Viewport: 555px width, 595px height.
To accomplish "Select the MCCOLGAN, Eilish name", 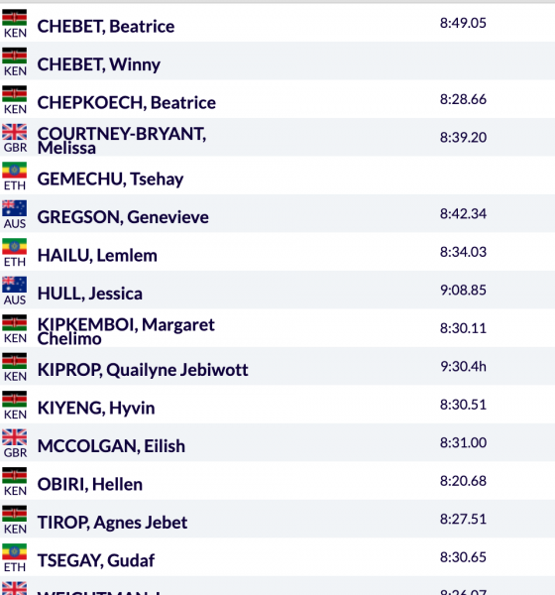I will pos(111,446).
